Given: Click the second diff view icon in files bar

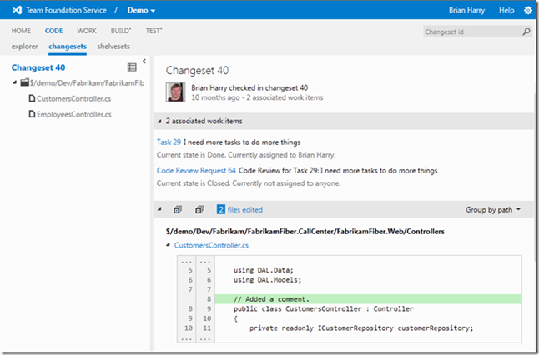Looking at the screenshot, I should 199,209.
